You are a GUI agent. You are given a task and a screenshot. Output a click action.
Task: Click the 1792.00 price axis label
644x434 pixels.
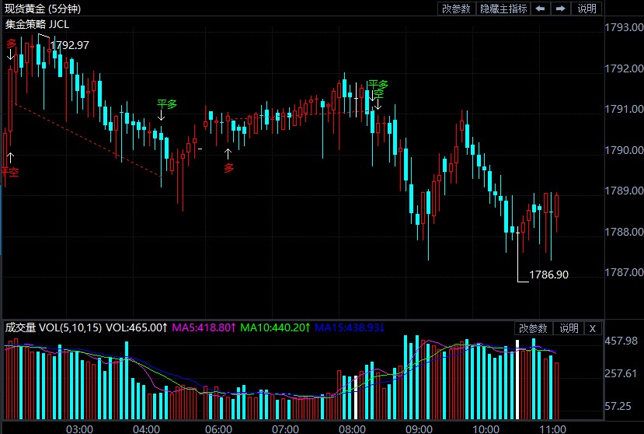coord(624,68)
